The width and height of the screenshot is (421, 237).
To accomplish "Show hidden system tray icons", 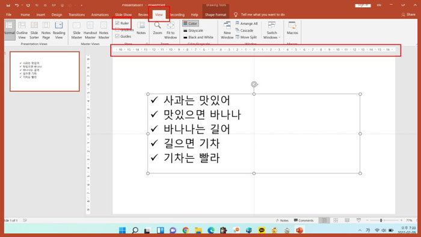I will click(360, 230).
